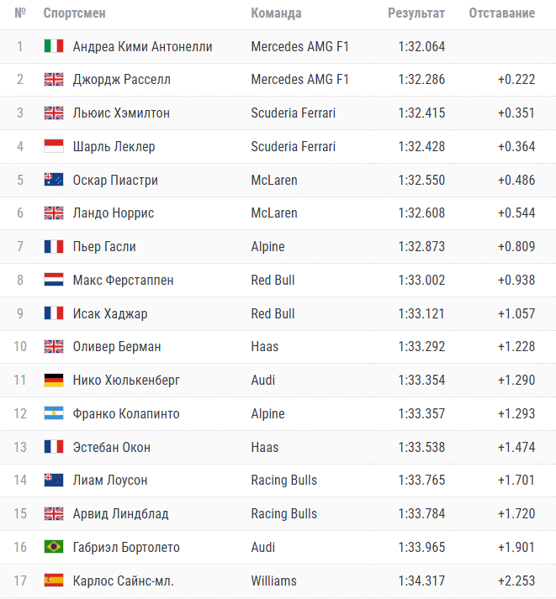Click the Команда column header

tap(276, 13)
